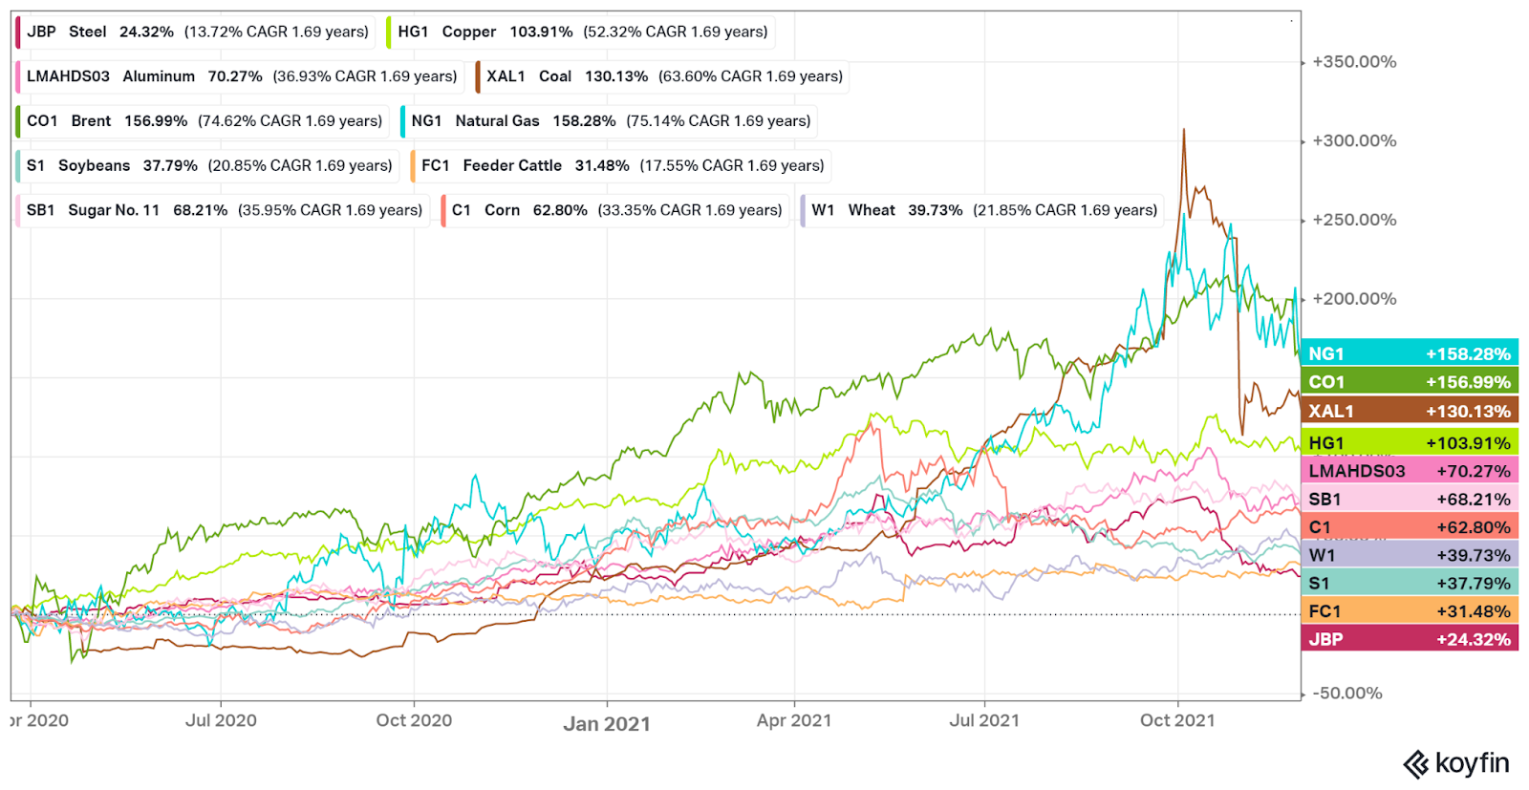
Task: Select the FC1 +31.48% price tag
Action: click(x=1410, y=611)
